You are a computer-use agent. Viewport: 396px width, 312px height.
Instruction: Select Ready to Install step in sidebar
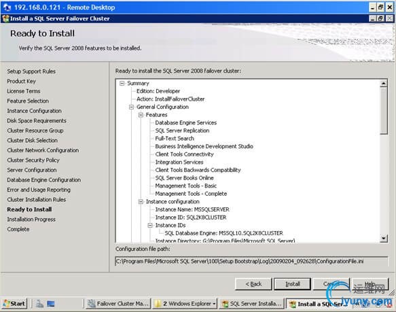coord(30,209)
